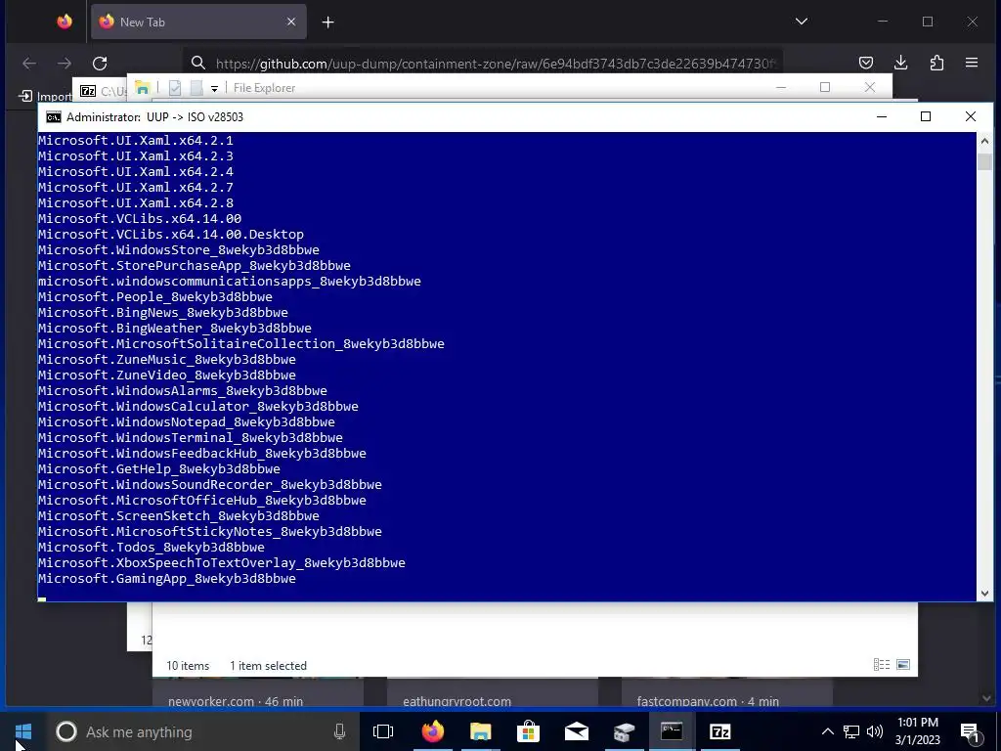1001x751 pixels.
Task: Click line Microsoft.VCLibs.x64.14.00.Desktop
Action: tap(170, 235)
